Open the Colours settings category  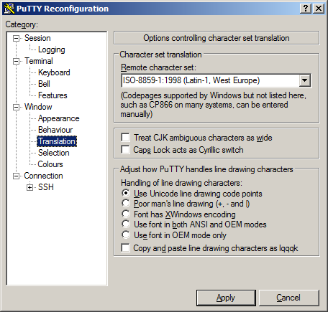(x=50, y=164)
